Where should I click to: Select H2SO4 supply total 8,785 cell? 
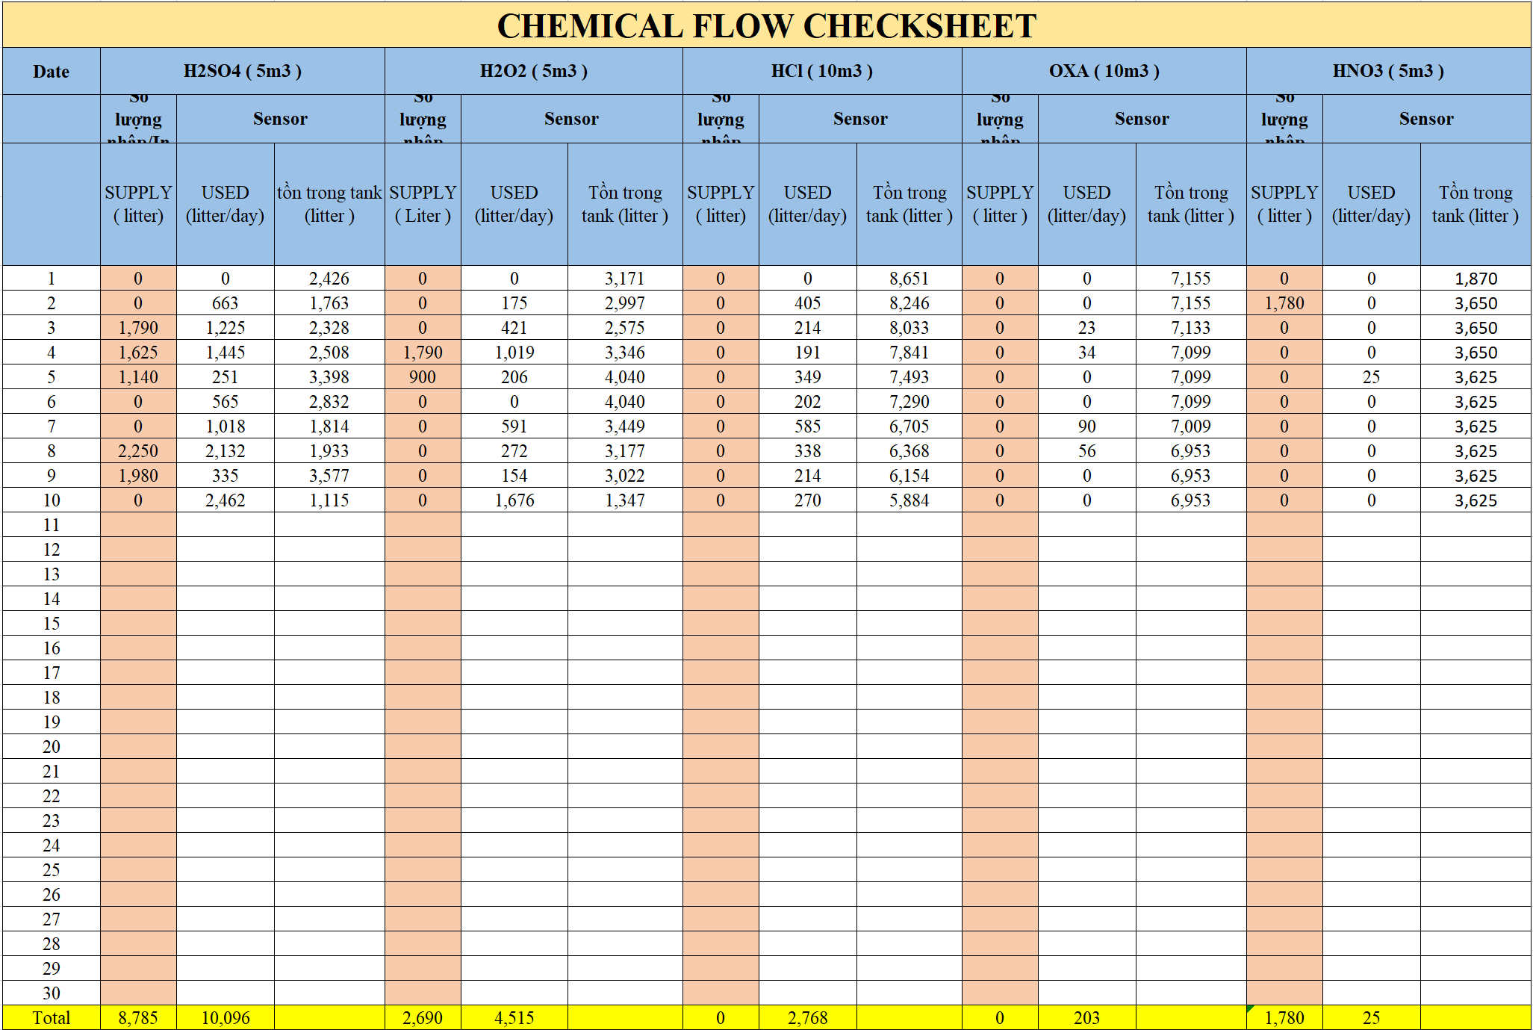(x=138, y=1017)
